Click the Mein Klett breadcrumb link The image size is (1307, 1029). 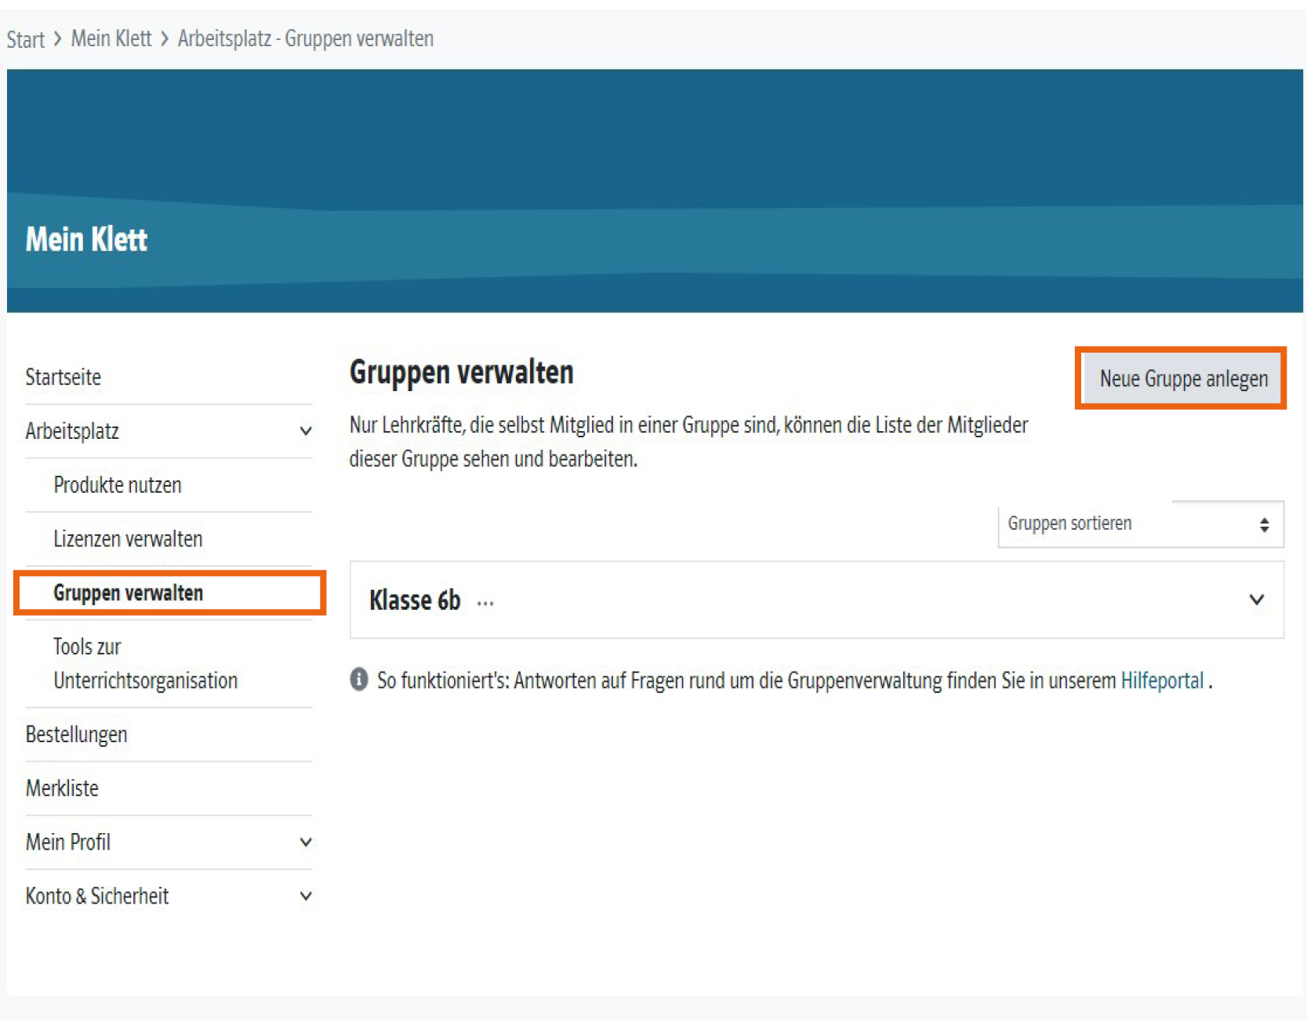point(111,38)
